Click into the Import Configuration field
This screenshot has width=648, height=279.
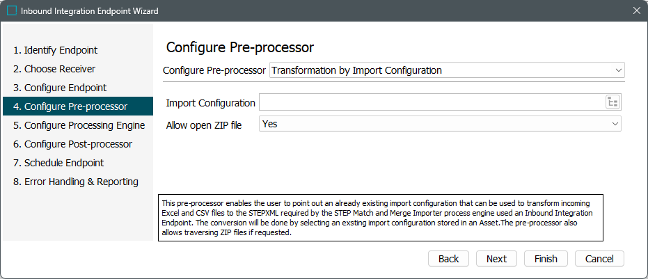pos(432,103)
